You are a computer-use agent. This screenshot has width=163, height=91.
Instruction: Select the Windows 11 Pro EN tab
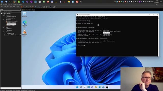(28, 10)
